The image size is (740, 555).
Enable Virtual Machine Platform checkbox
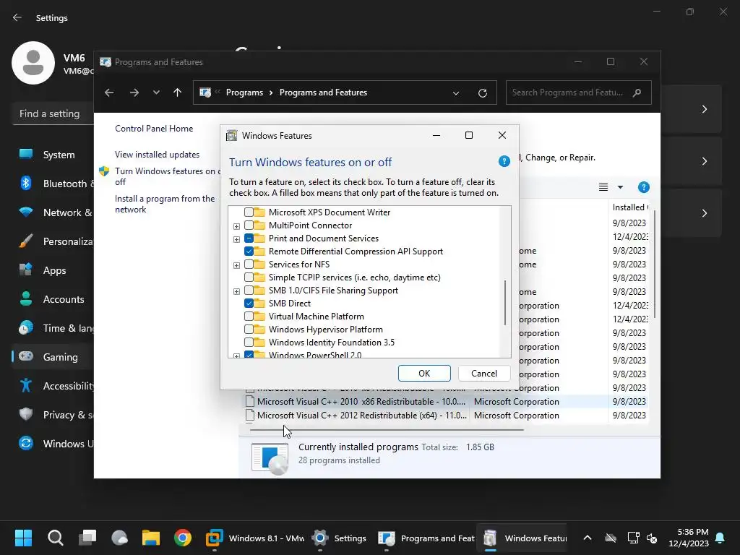pos(249,317)
